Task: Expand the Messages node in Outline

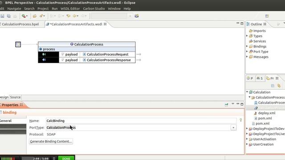Action: (247, 56)
